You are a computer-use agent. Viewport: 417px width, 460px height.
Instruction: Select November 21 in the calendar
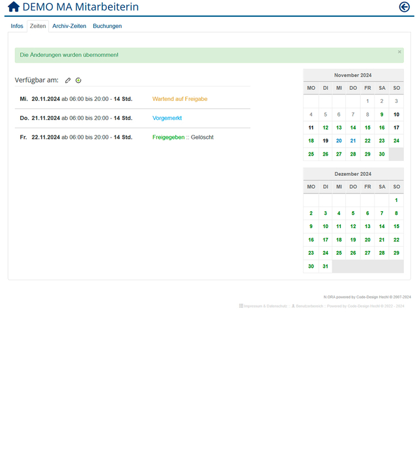click(x=353, y=141)
